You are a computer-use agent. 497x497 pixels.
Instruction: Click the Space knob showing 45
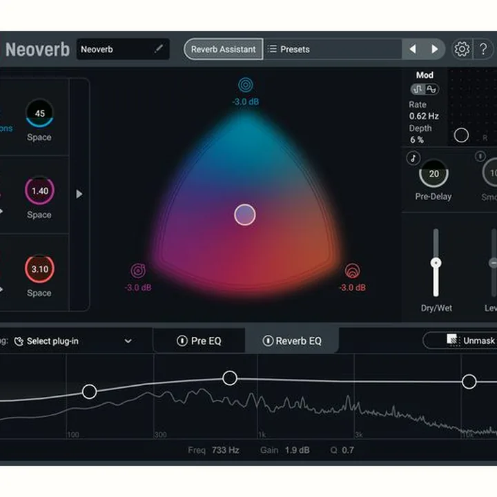pos(39,113)
